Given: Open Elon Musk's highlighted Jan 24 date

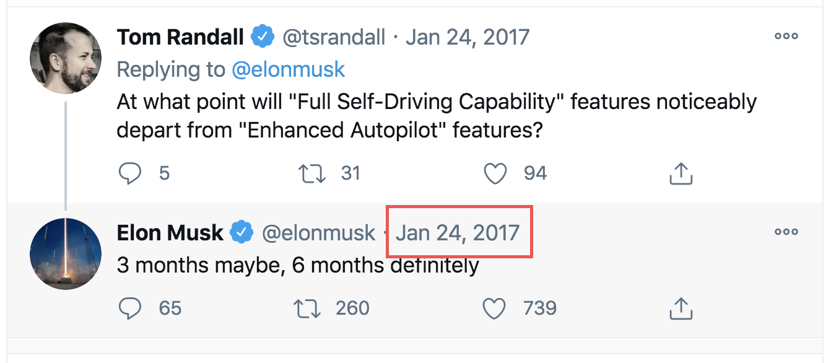Looking at the screenshot, I should pos(458,233).
